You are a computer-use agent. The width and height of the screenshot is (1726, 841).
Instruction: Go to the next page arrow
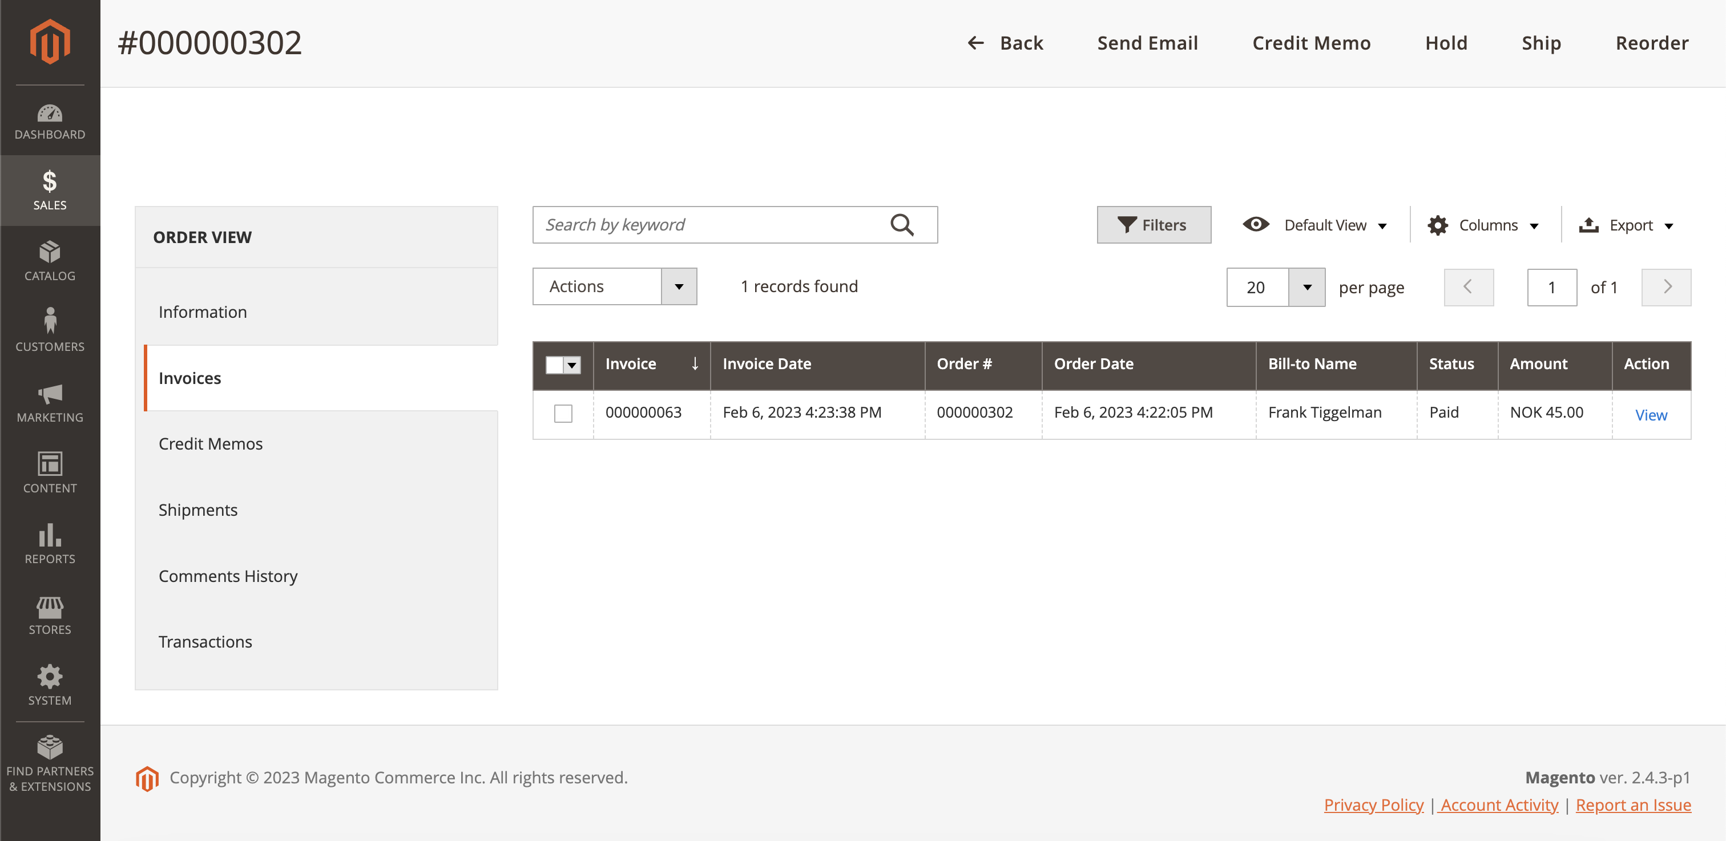(1665, 287)
